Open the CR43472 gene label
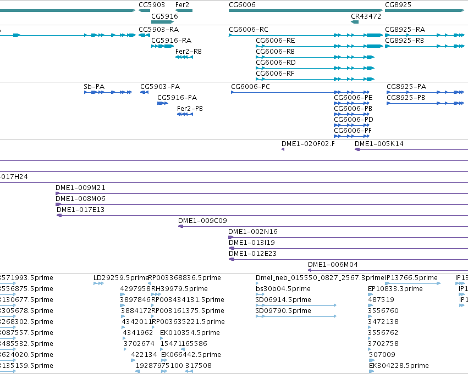The image size is (468, 374). [366, 16]
